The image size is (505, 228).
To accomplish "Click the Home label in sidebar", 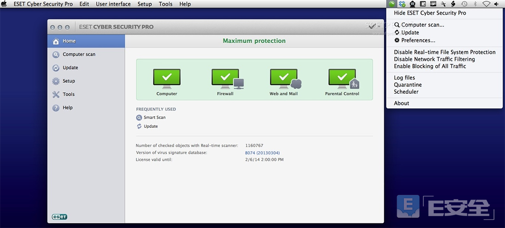I will coord(69,41).
